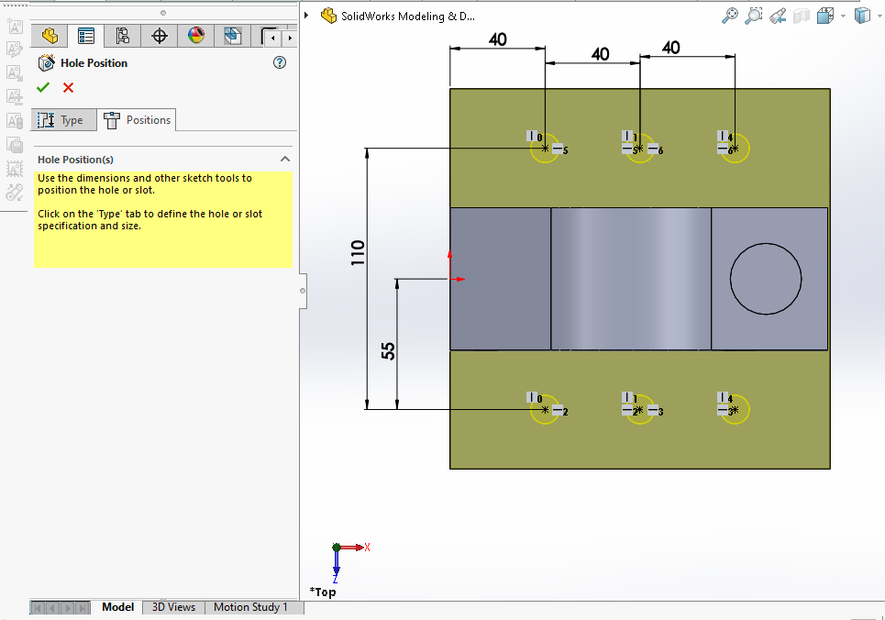Open the Motion Study 1 tab

250,607
